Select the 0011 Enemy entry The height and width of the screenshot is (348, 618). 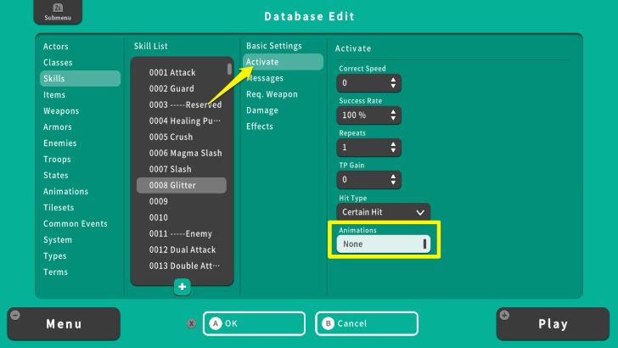(182, 234)
